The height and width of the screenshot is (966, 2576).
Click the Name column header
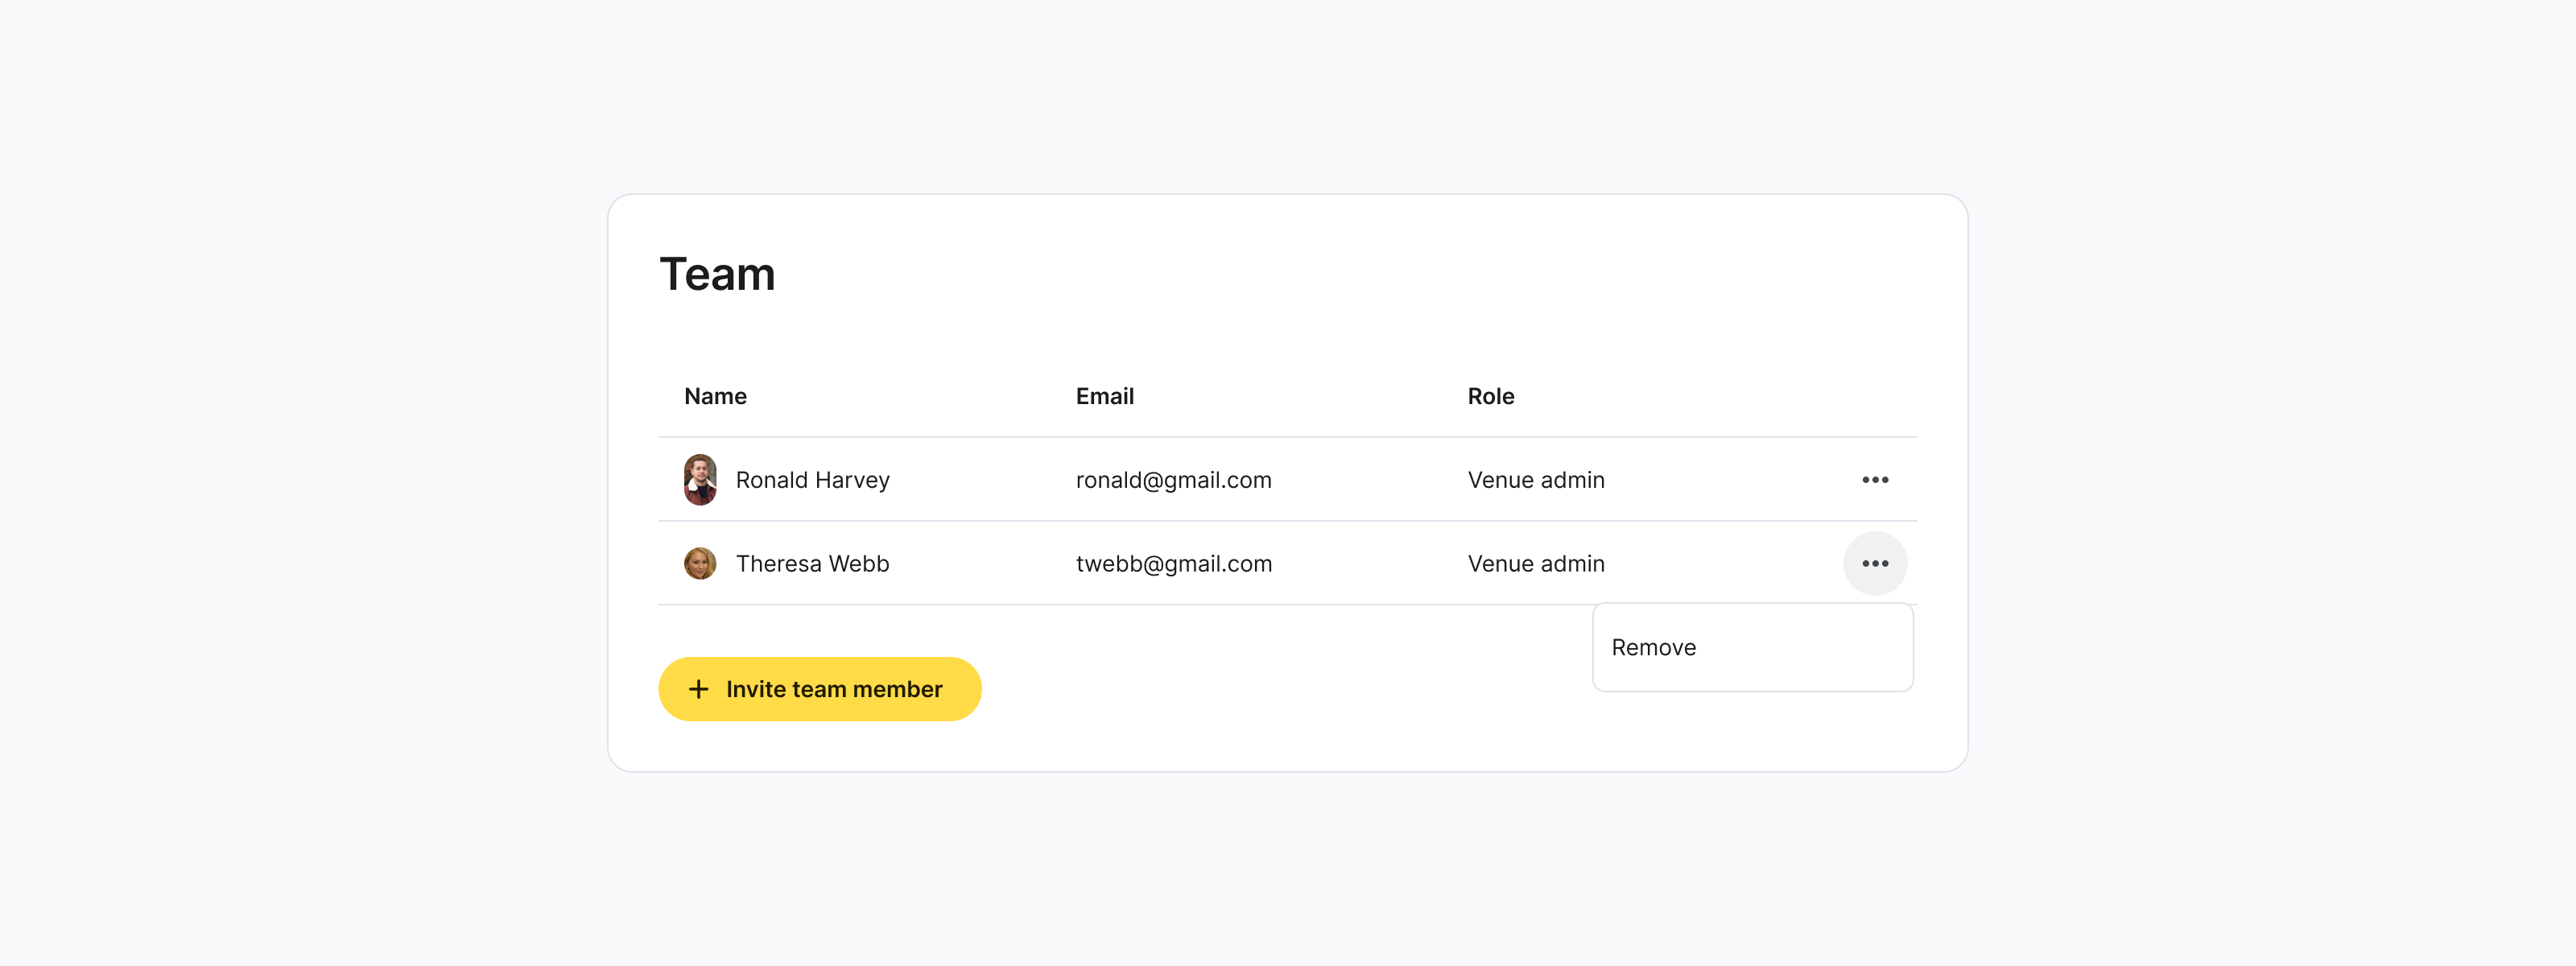click(x=715, y=397)
